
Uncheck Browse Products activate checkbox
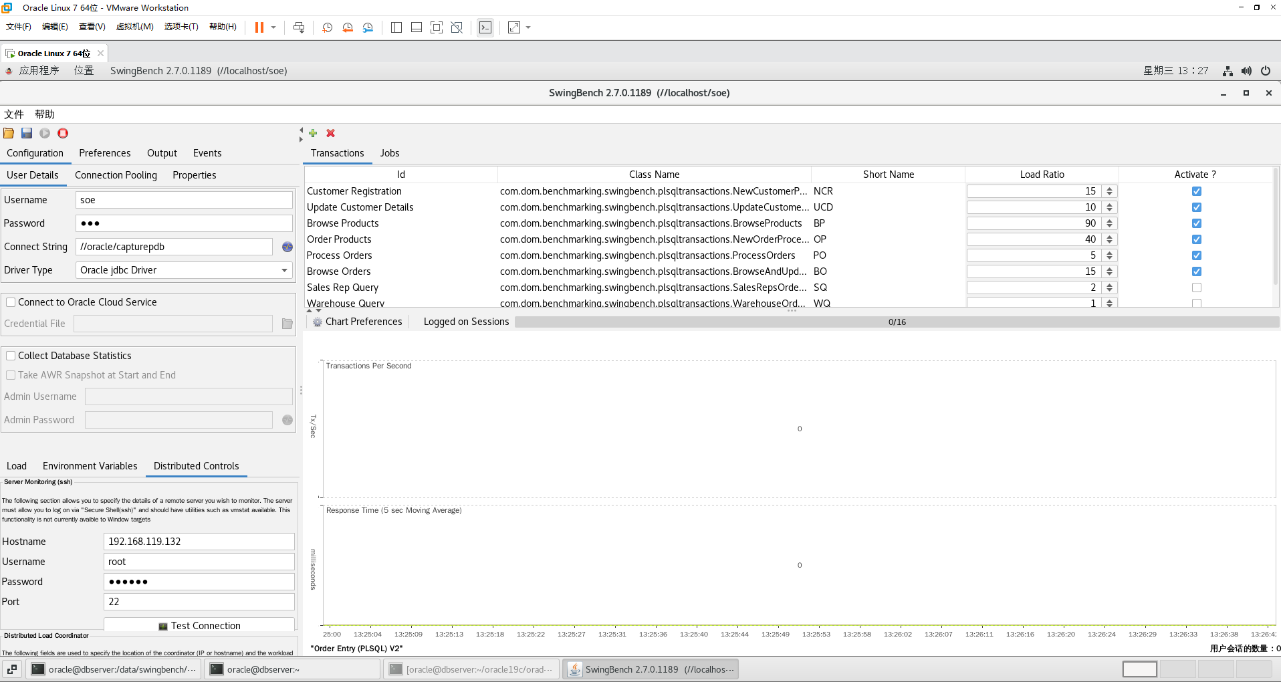click(1197, 223)
